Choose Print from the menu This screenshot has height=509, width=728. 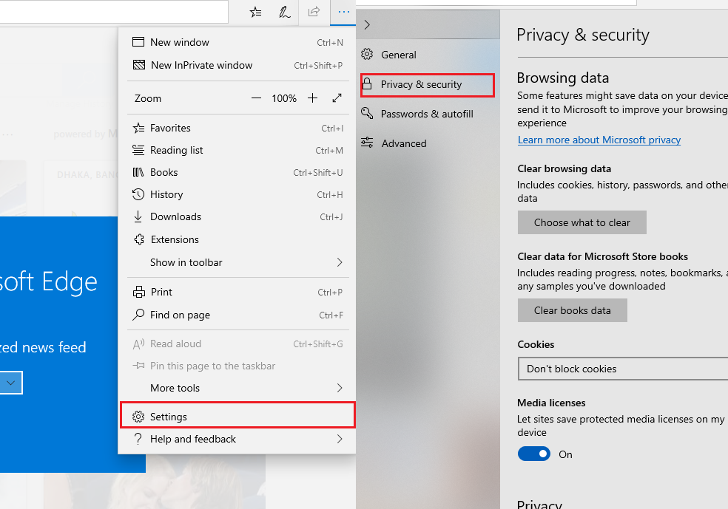click(237, 292)
